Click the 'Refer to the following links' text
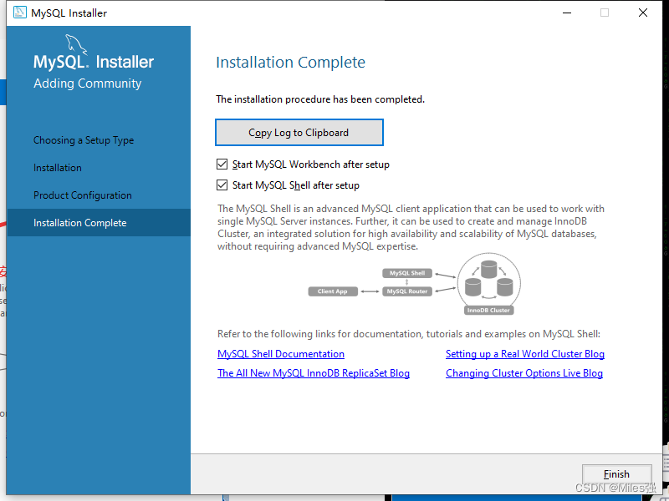This screenshot has height=501, width=669. pyautogui.click(x=409, y=334)
